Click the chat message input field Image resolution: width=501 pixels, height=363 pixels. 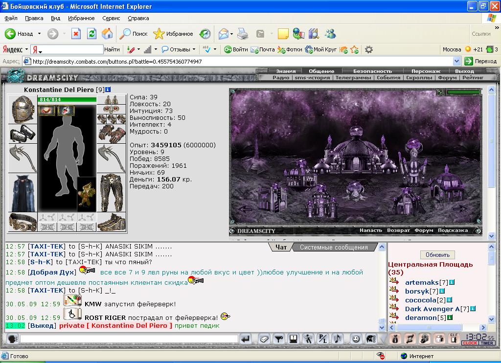tap(129, 339)
